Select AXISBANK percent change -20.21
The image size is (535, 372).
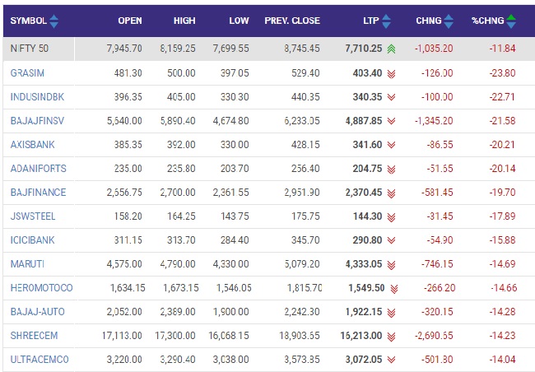tap(502, 145)
